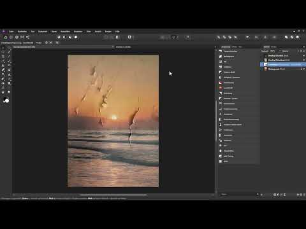
Task: Toggle visibility of the highlighted blue layer
Action: tap(304, 64)
